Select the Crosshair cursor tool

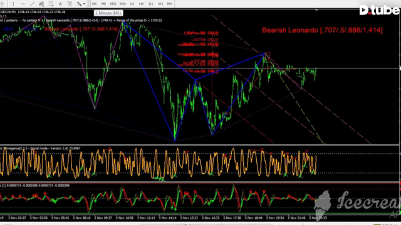click(3, 4)
